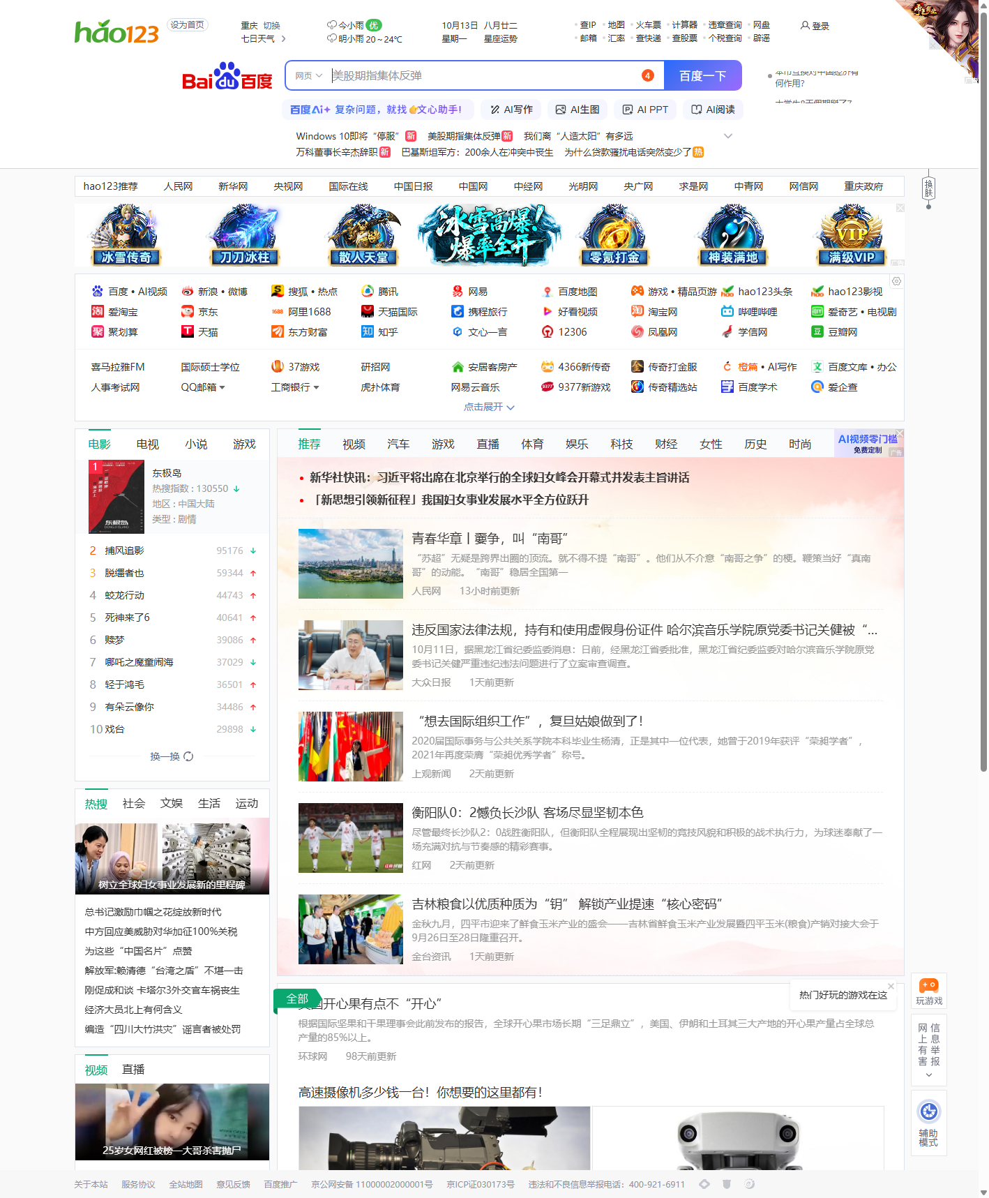
Task: Click the 零氪打金 game icon
Action: (x=614, y=235)
